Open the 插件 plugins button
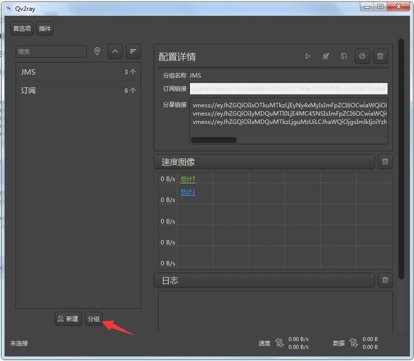Screen dimensions: 414x361 point(45,28)
